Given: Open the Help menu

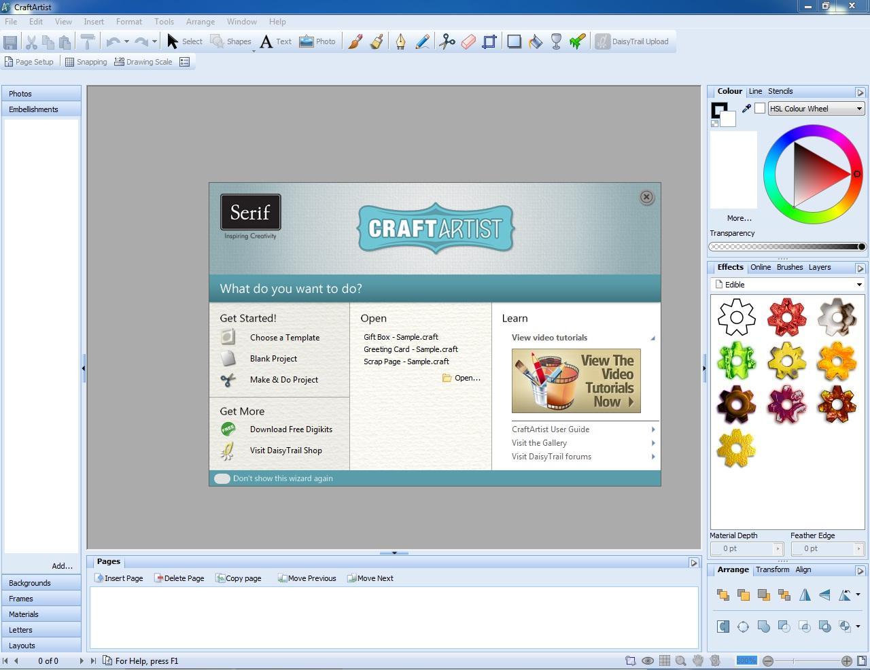Looking at the screenshot, I should [277, 21].
